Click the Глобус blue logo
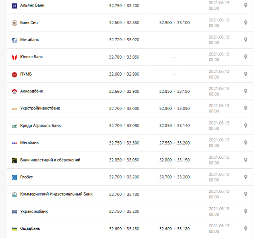This screenshot has width=253, height=238. (x=14, y=178)
